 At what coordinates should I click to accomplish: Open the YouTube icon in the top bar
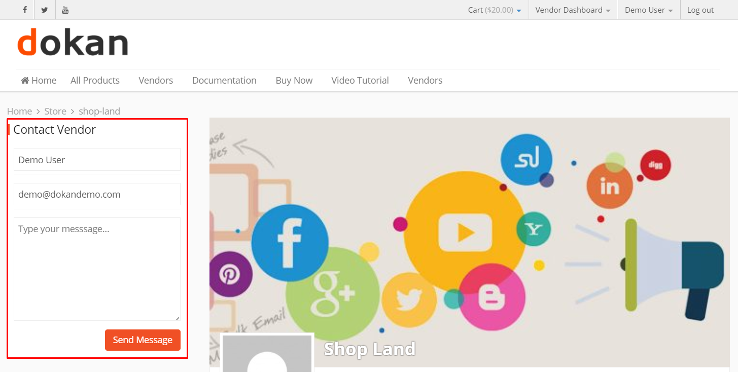pos(65,10)
